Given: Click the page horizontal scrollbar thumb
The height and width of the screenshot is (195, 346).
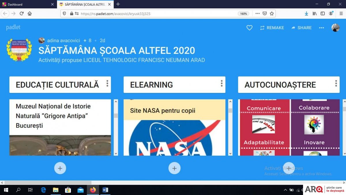Looking at the screenshot, I should [x=48, y=183].
